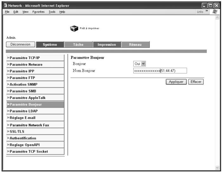Click the 'Prêt à imprimer' status text
The height and width of the screenshot is (172, 222).
[x=90, y=28]
